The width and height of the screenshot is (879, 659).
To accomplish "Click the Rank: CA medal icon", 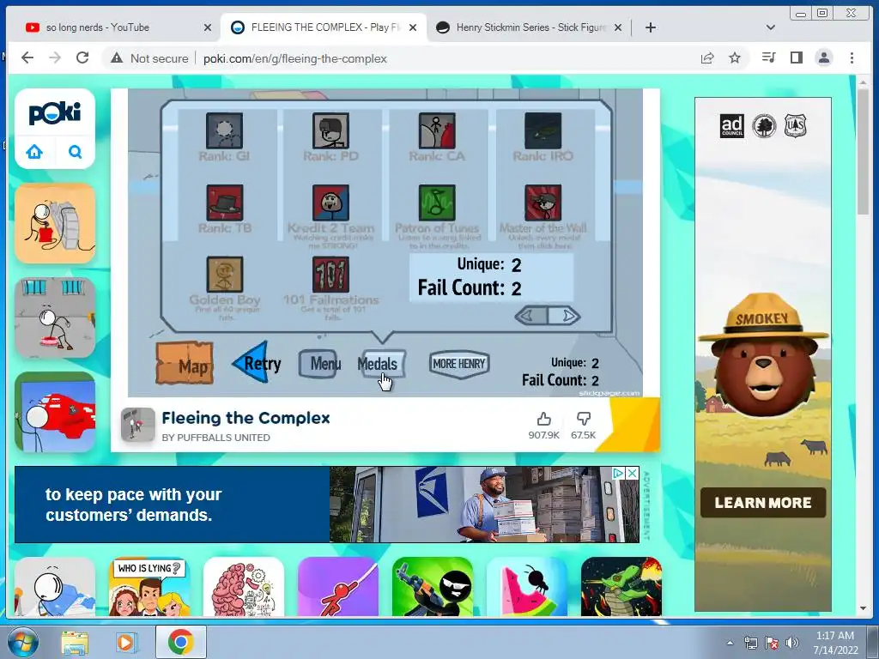I will [437, 130].
